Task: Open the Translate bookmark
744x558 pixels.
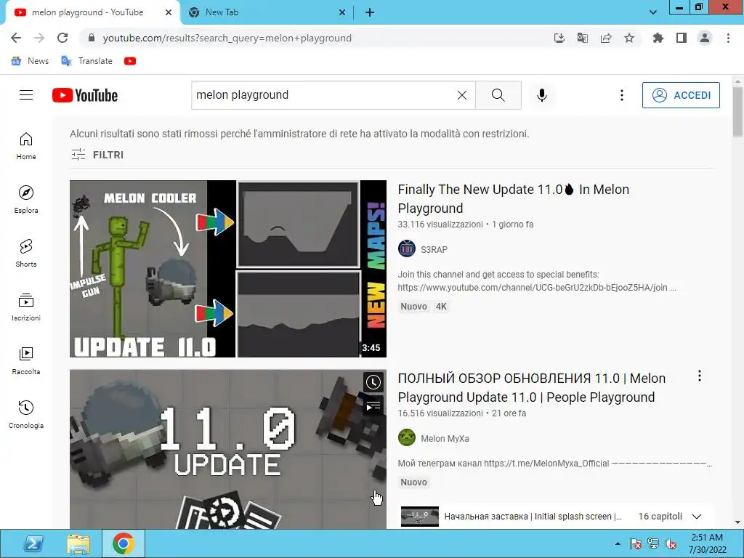Action: point(87,61)
